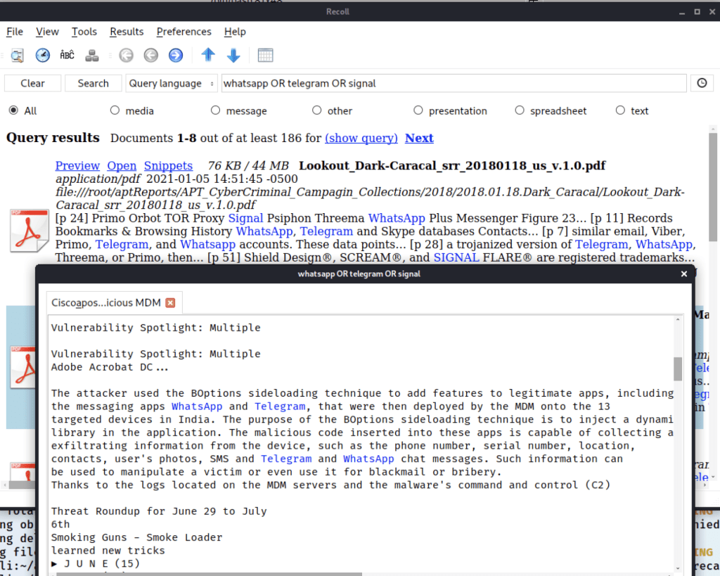
Task: Open the document history clock icon
Action: (42, 55)
